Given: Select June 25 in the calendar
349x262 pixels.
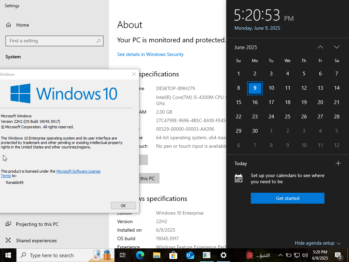Looking at the screenshot, I should tap(288, 117).
